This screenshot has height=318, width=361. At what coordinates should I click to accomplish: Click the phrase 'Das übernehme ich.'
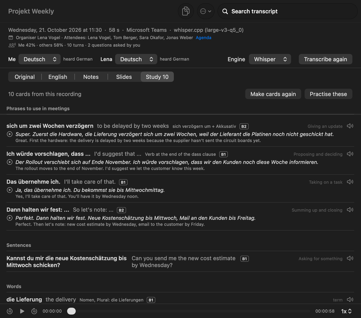coord(34,182)
